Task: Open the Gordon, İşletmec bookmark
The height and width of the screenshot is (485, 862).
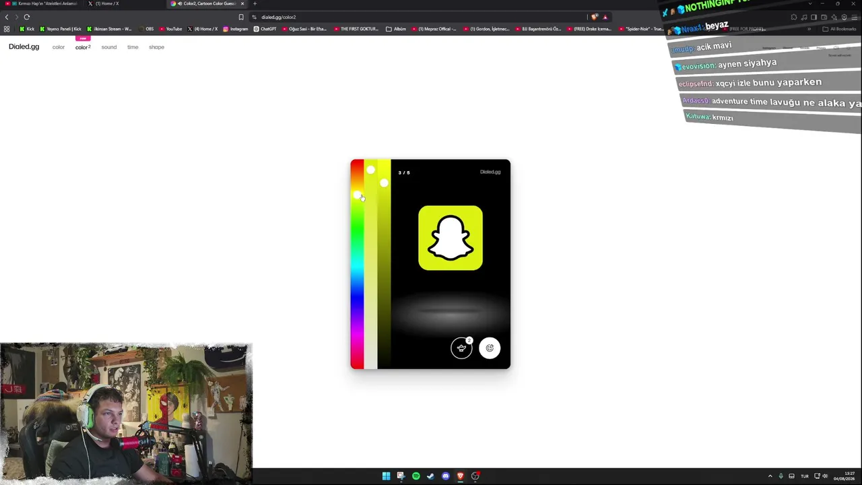Action: 486,29
